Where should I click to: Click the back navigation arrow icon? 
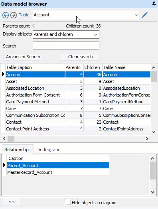point(6,15)
